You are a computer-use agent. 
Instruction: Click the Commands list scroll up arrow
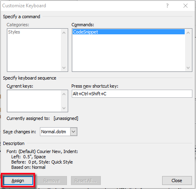pyautogui.click(x=188, y=33)
